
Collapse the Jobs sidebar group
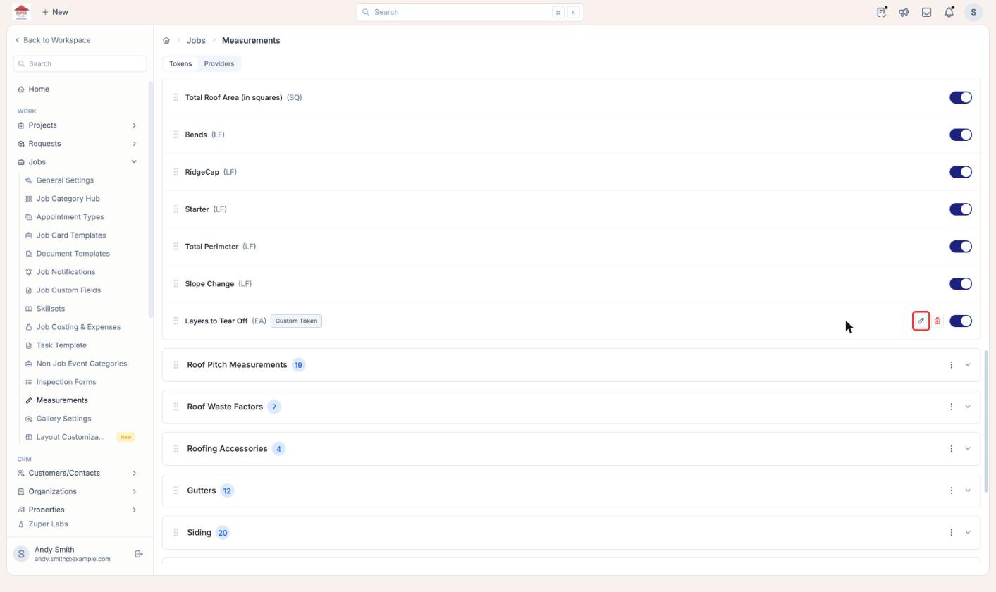click(134, 162)
